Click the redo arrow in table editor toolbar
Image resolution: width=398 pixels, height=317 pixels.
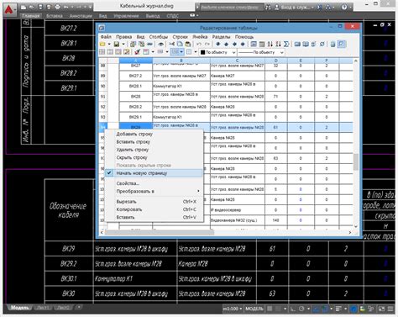coord(207,45)
